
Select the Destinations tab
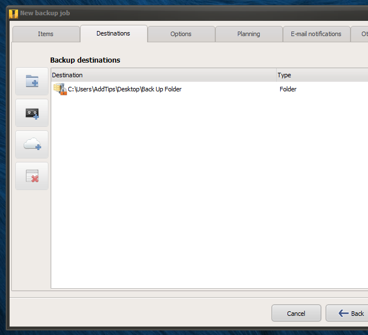(x=114, y=34)
